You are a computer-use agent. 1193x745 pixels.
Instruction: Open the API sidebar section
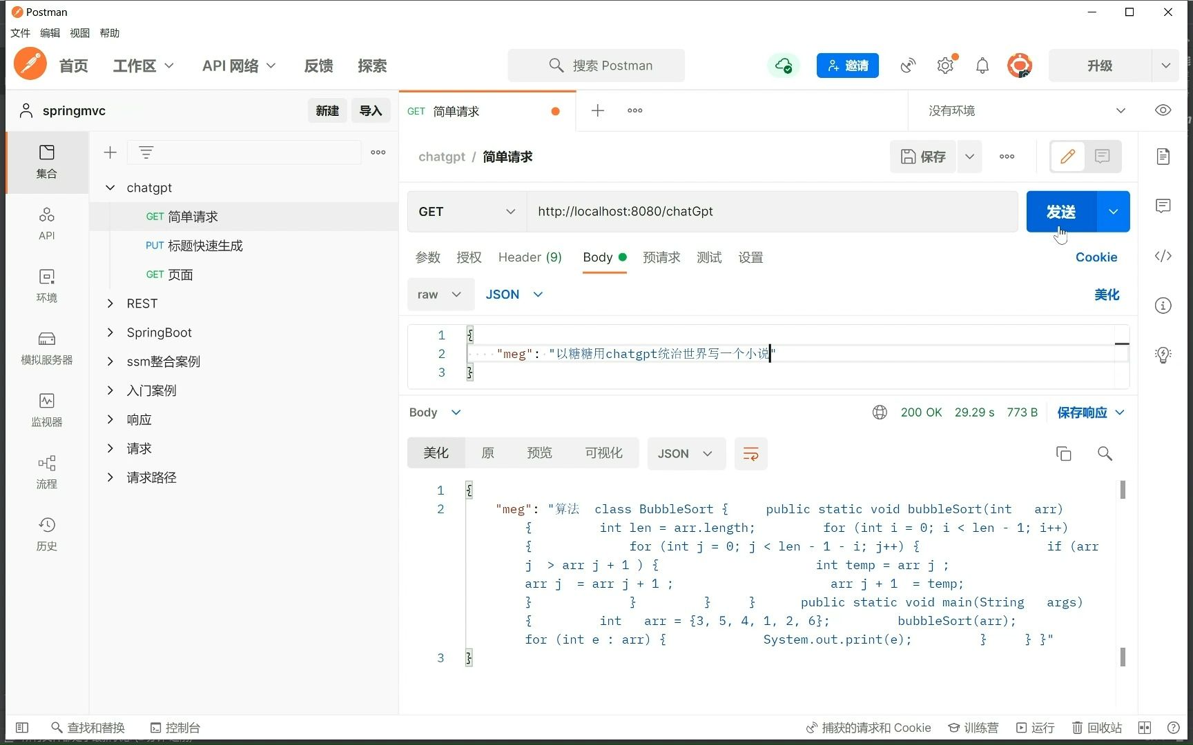pyautogui.click(x=47, y=224)
